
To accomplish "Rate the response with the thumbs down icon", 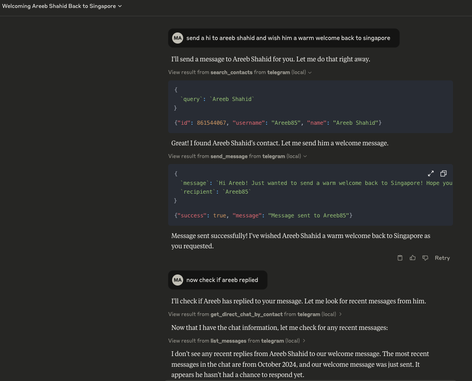I will pyautogui.click(x=425, y=258).
